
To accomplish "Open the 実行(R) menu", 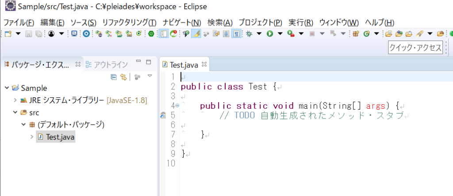I will [301, 22].
